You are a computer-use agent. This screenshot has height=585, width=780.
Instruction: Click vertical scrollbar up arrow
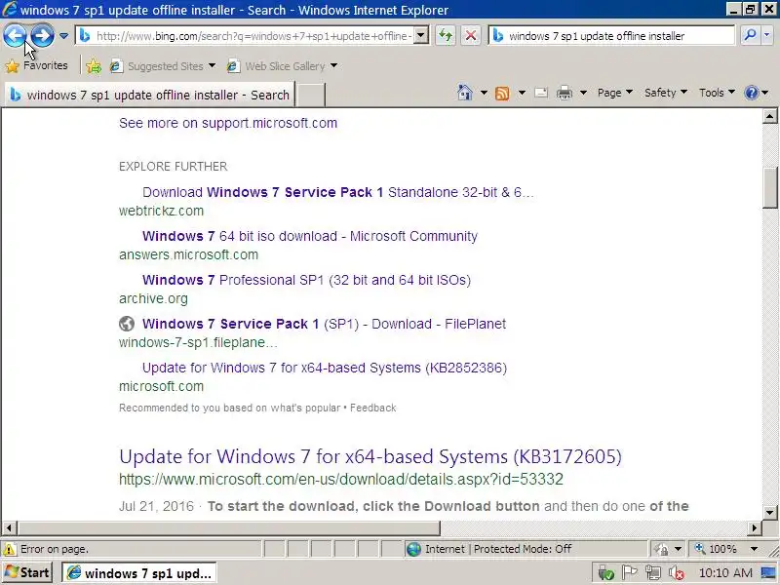769,116
